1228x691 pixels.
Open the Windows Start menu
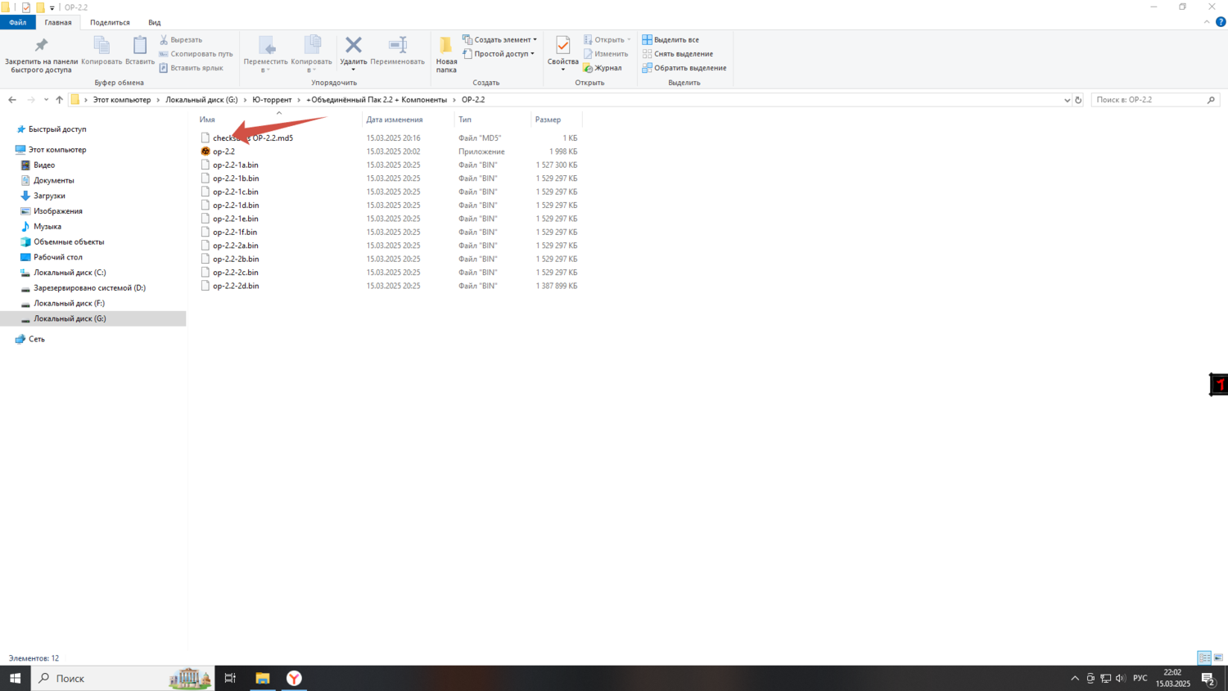click(x=15, y=678)
